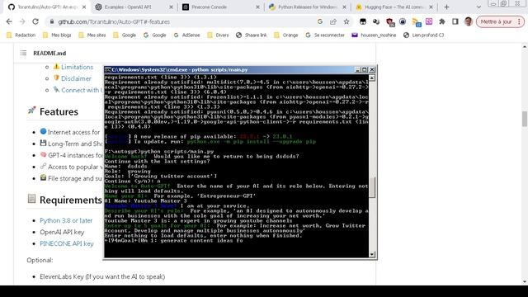Click the cmd scrollbar up arrow

(x=372, y=78)
